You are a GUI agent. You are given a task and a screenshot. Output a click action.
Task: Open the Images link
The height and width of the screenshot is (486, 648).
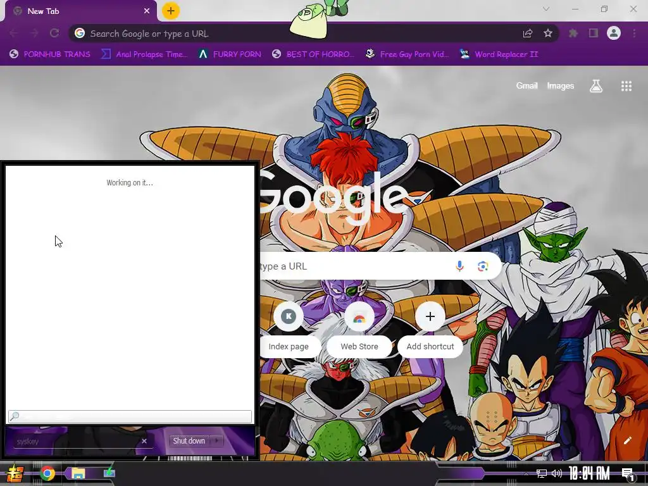[x=561, y=86]
